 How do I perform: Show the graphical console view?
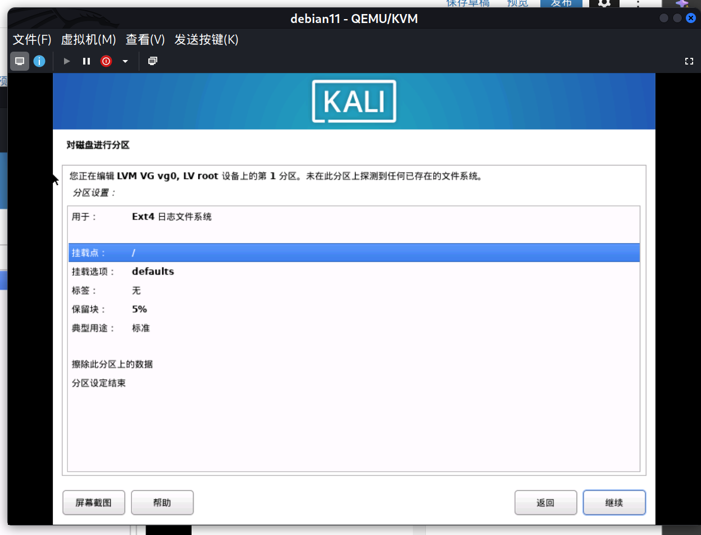pyautogui.click(x=20, y=61)
